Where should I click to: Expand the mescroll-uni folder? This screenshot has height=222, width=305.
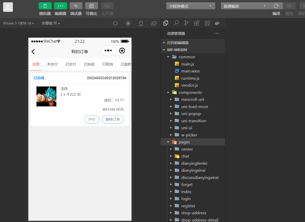click(193, 100)
